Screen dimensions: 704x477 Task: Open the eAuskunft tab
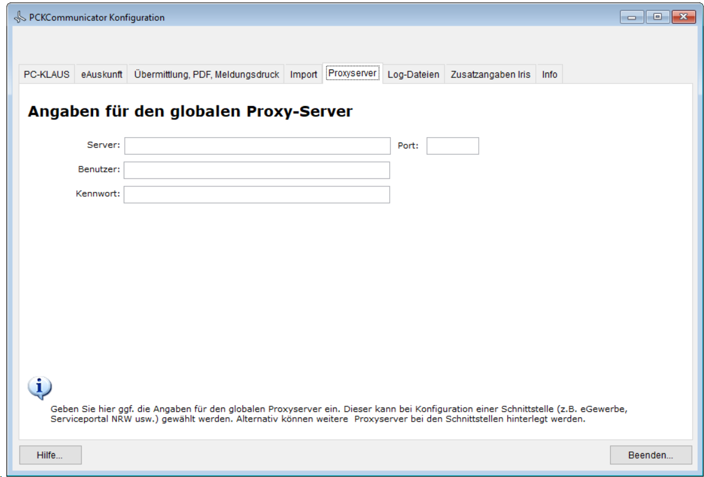[102, 74]
